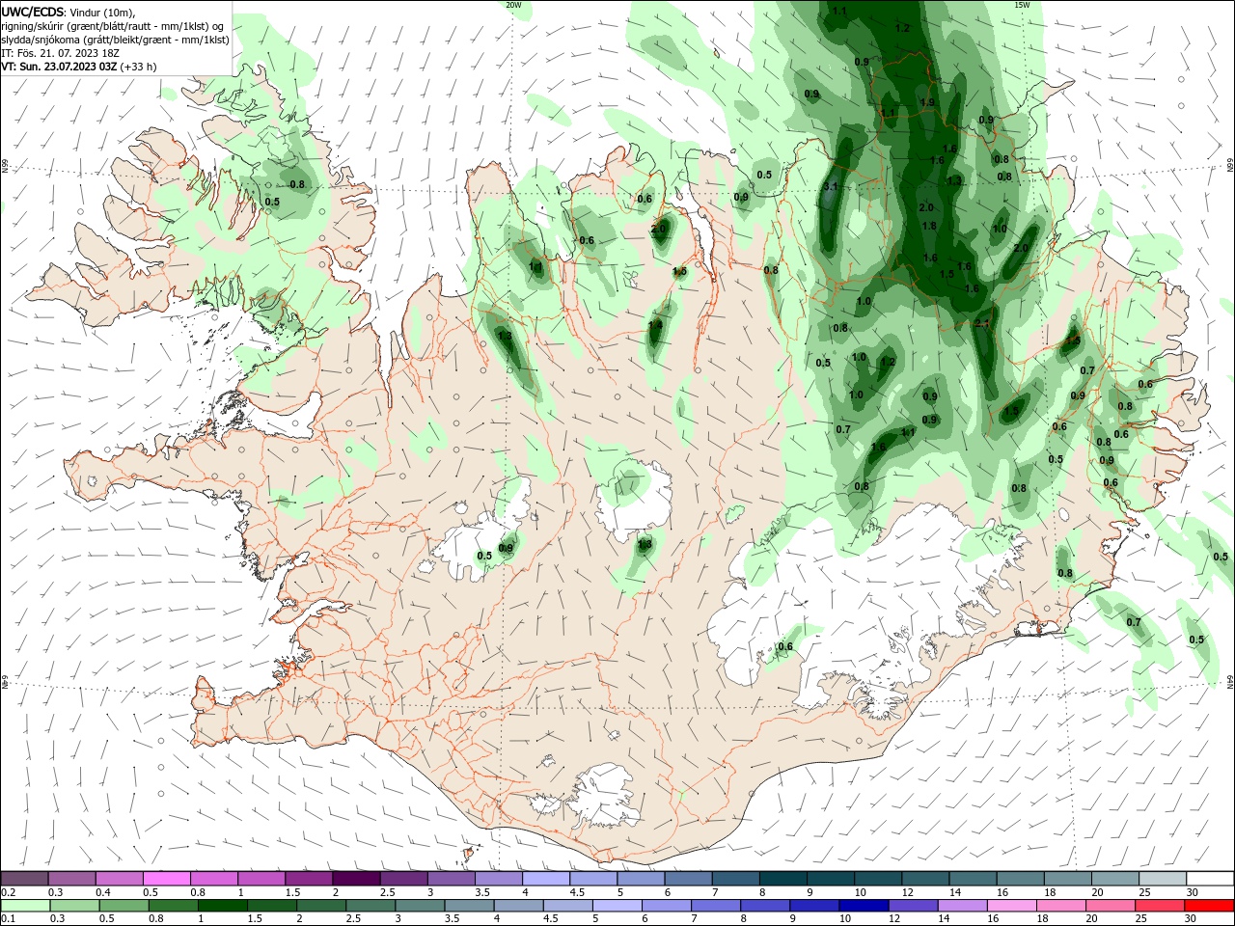Click the 'VT: Sun. 23.07.2023 03Z' valid time

click(x=60, y=67)
